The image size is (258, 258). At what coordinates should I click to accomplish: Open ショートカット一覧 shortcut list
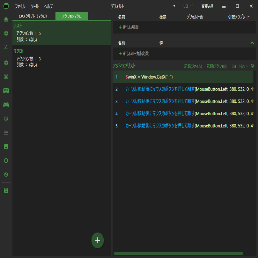click(243, 66)
